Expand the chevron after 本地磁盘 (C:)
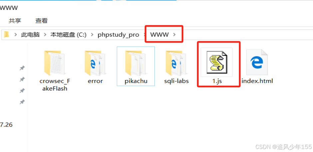This screenshot has width=313, height=152. [x=92, y=35]
